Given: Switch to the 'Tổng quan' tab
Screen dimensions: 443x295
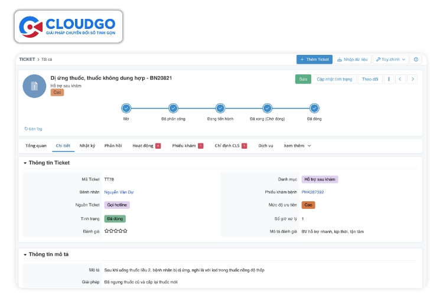Looking at the screenshot, I should coord(36,146).
